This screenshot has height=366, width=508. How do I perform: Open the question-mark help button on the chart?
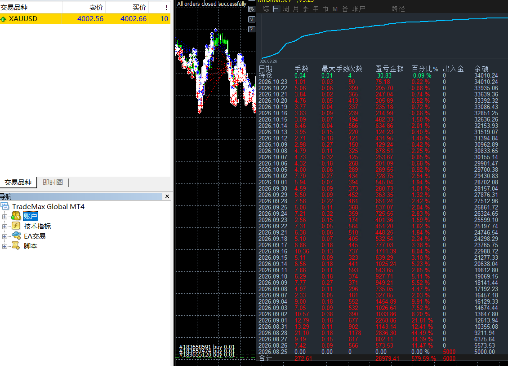tap(252, 30)
